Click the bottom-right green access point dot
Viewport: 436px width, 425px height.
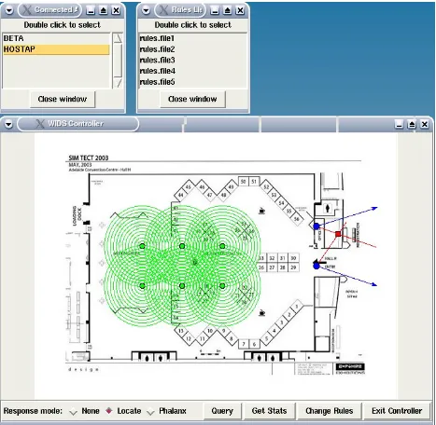coord(222,286)
